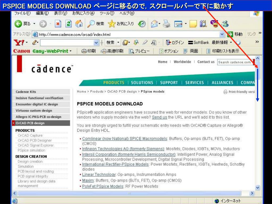The width and height of the screenshot is (272, 204).
Task: Open the International Rectifier-PSpice Models link
Action: (115, 164)
